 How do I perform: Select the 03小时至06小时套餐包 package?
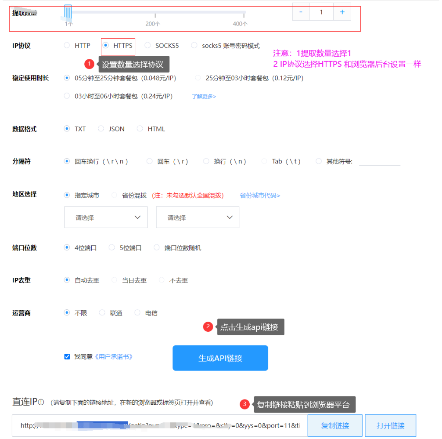click(x=67, y=96)
